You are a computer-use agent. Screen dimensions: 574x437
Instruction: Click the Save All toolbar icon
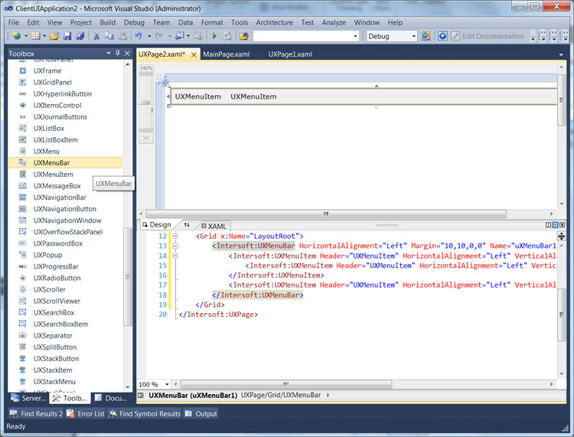[x=80, y=36]
